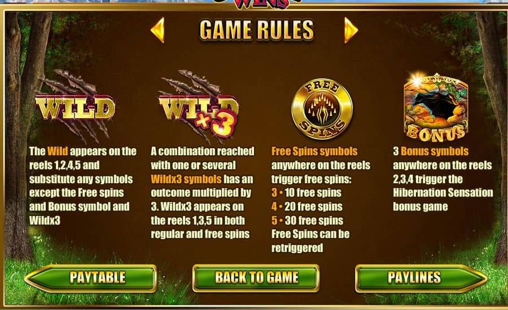Click the orange 'Wild' highlighted word

pos(58,151)
